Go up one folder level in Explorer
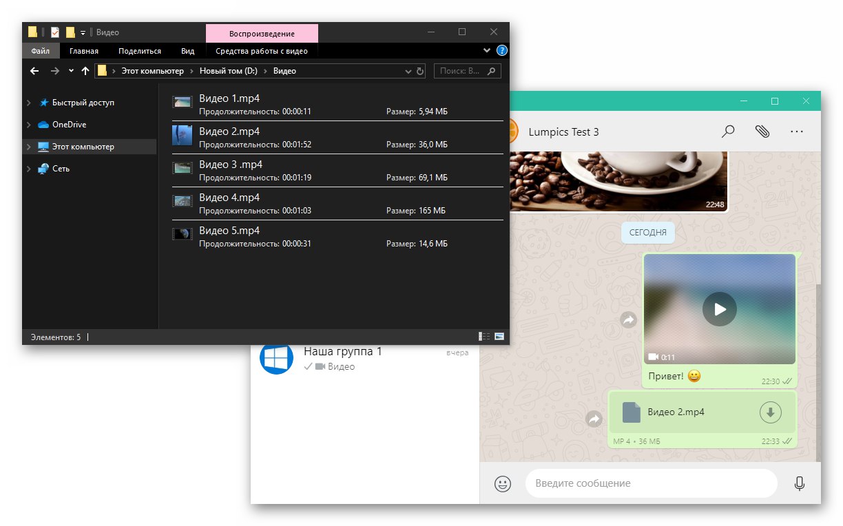 click(85, 70)
